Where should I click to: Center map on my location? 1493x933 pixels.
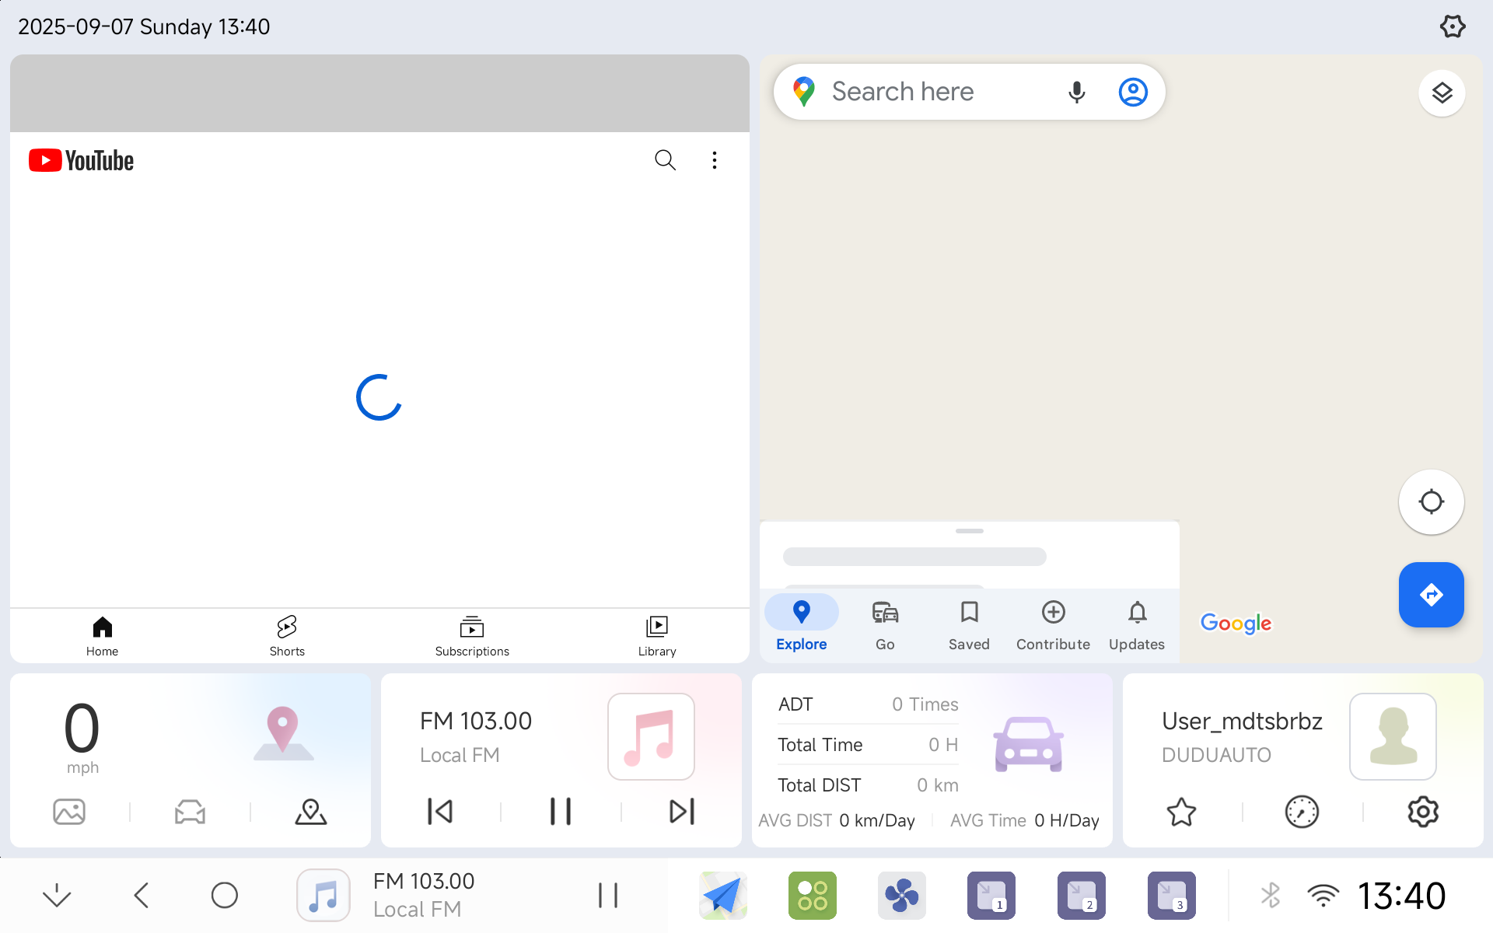click(x=1431, y=501)
